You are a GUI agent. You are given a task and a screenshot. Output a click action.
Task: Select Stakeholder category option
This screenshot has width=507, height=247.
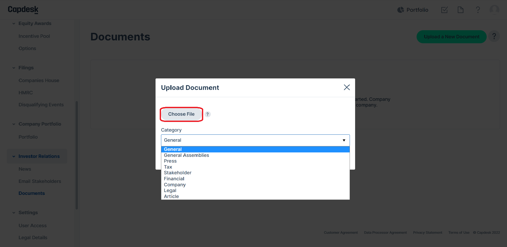click(x=255, y=173)
